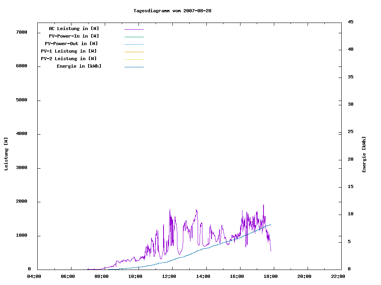Click the 12:00 tick label on time axis
Image resolution: width=381 pixels, height=285 pixels.
click(x=169, y=276)
